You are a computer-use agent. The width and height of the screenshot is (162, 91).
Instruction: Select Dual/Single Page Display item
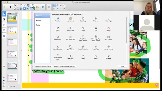click(83, 38)
